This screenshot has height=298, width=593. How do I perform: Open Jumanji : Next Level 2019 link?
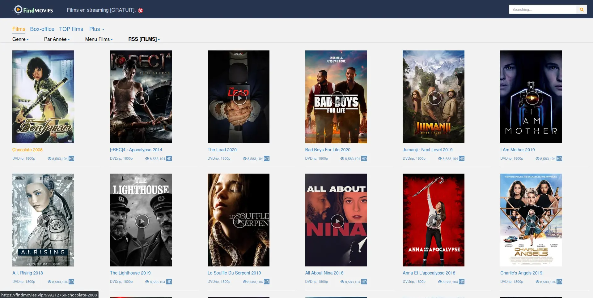coord(428,150)
